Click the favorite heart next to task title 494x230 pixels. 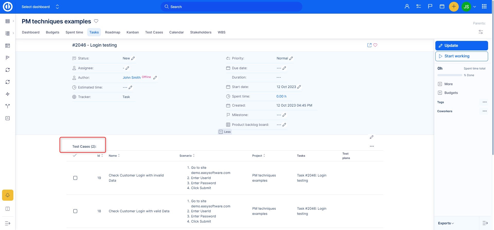tap(375, 45)
